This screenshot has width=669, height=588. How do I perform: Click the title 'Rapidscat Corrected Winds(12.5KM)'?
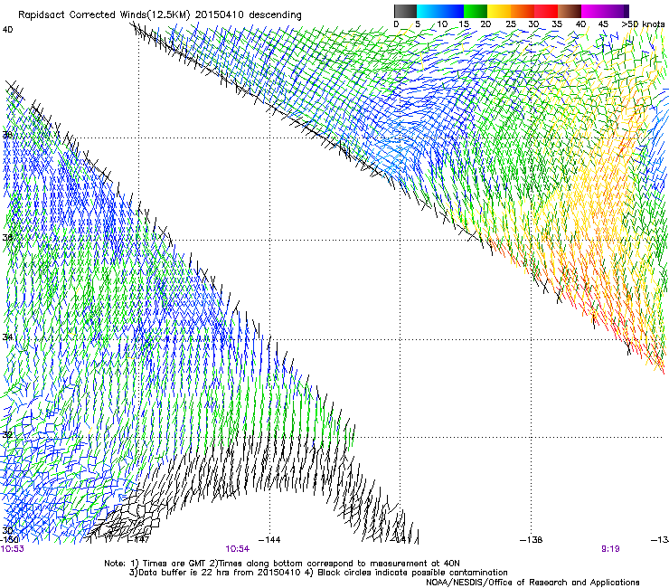pos(104,15)
